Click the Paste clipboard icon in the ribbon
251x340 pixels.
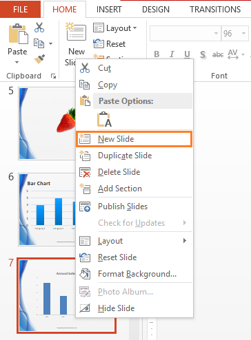click(x=18, y=34)
